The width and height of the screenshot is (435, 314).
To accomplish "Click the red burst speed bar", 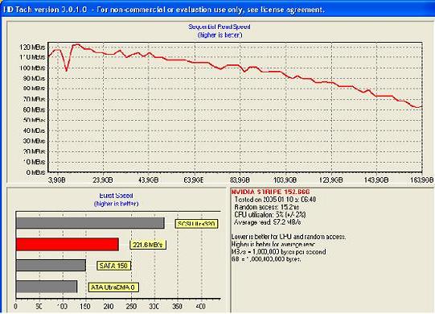I will click(68, 245).
